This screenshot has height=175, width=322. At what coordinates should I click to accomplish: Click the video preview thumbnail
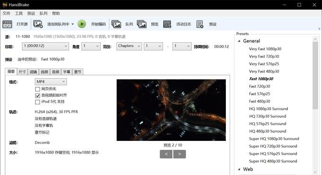(171, 110)
